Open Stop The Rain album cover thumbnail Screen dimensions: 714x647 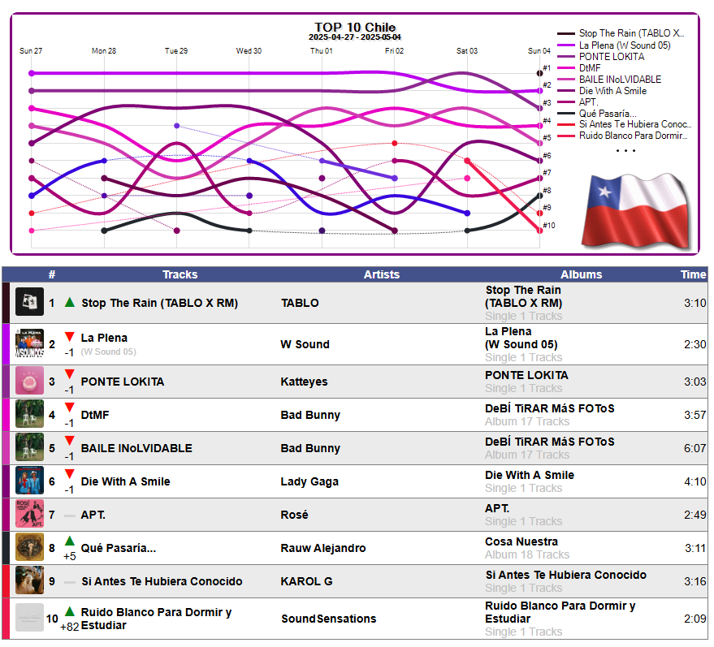pyautogui.click(x=29, y=303)
